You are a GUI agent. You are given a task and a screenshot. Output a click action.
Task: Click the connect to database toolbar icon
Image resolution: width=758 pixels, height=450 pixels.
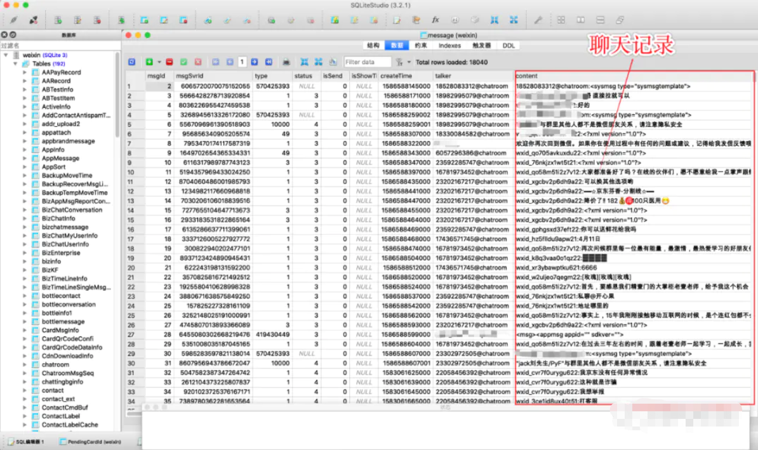[x=13, y=20]
